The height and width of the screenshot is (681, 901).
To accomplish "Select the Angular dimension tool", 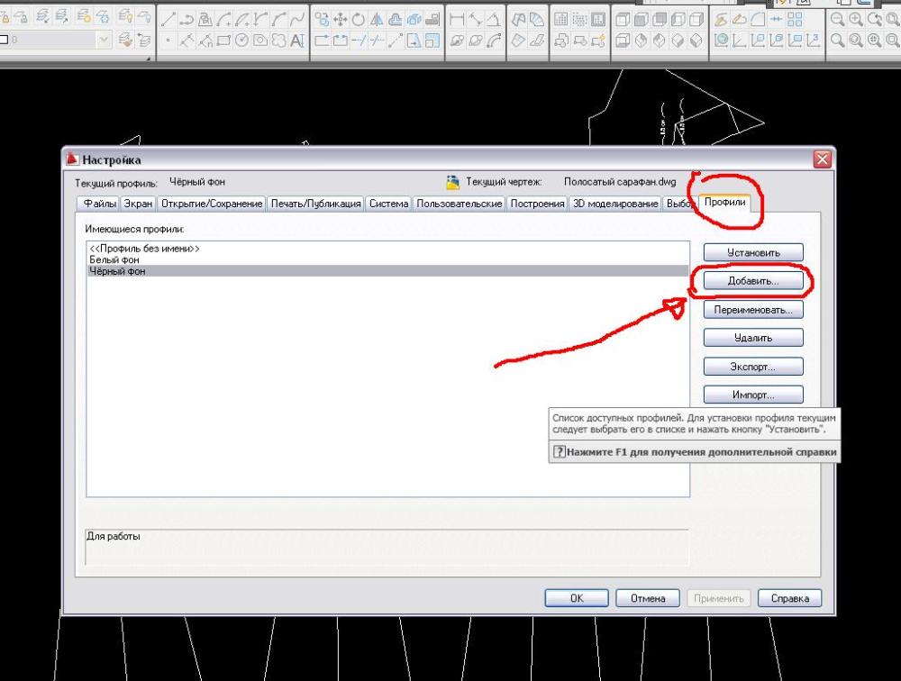I will point(494,20).
